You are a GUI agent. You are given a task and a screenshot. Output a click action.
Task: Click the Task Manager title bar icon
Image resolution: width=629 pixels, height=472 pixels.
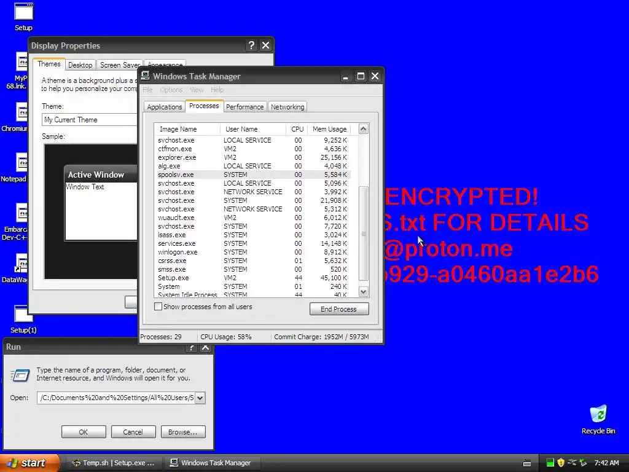pos(145,76)
